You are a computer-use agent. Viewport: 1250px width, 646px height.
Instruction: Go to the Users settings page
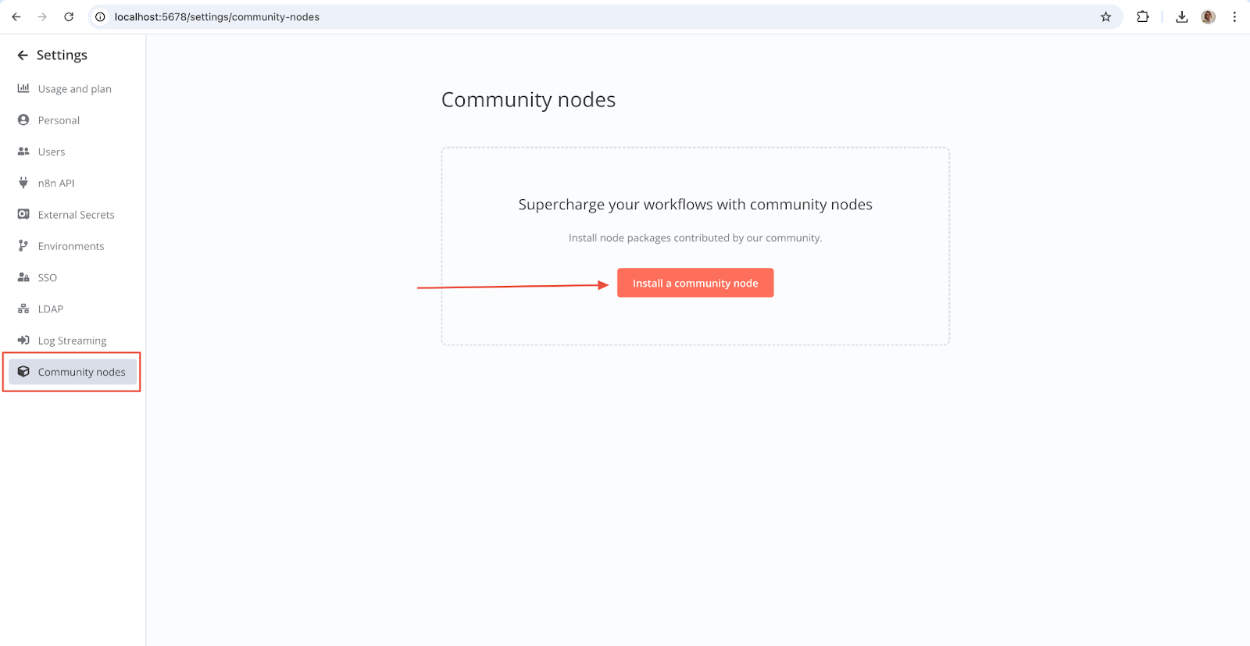[73, 152]
